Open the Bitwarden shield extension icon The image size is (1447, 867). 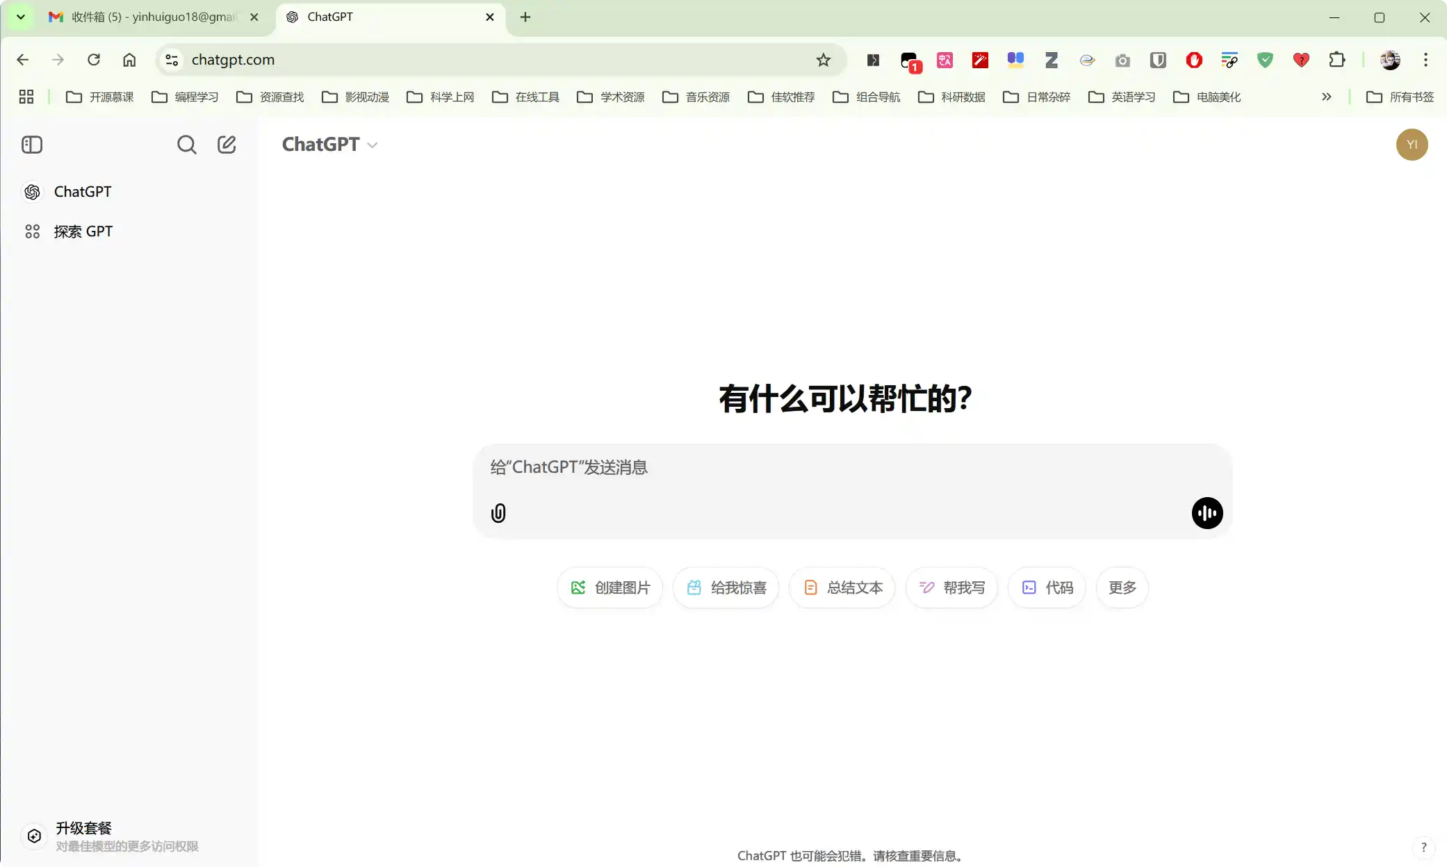pyautogui.click(x=1158, y=60)
